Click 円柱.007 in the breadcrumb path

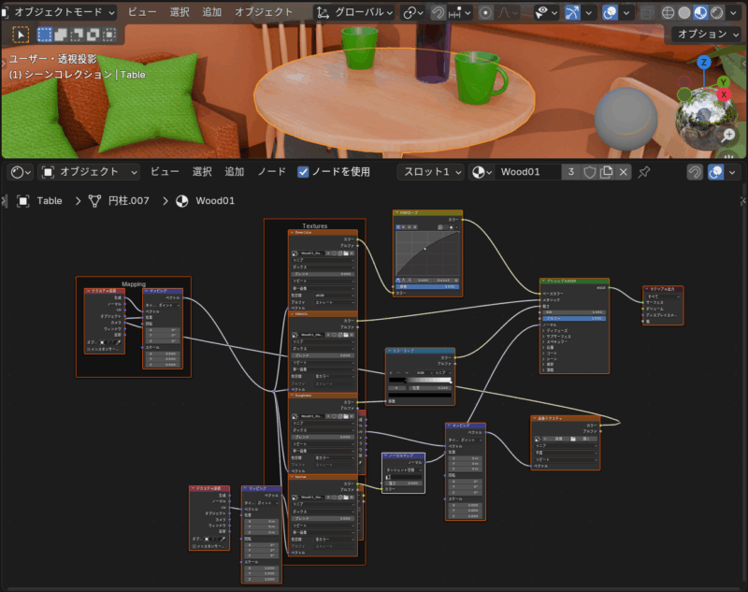[x=128, y=201]
